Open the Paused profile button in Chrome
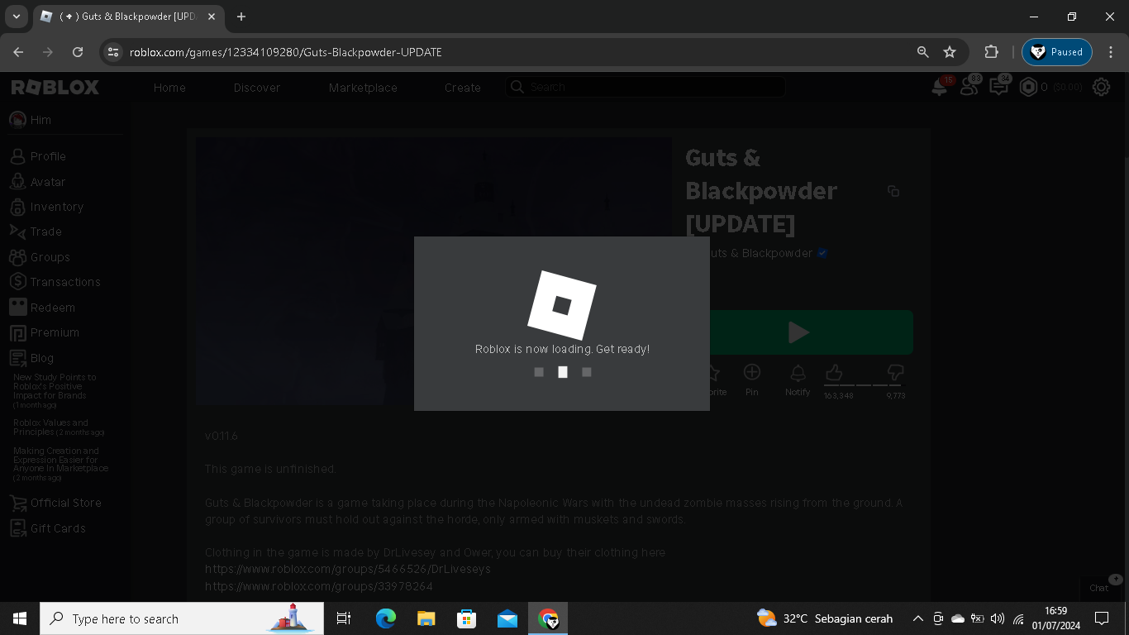The image size is (1129, 635). [1057, 52]
